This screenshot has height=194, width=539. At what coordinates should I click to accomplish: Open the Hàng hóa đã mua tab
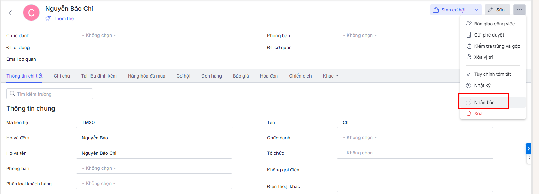click(x=146, y=76)
